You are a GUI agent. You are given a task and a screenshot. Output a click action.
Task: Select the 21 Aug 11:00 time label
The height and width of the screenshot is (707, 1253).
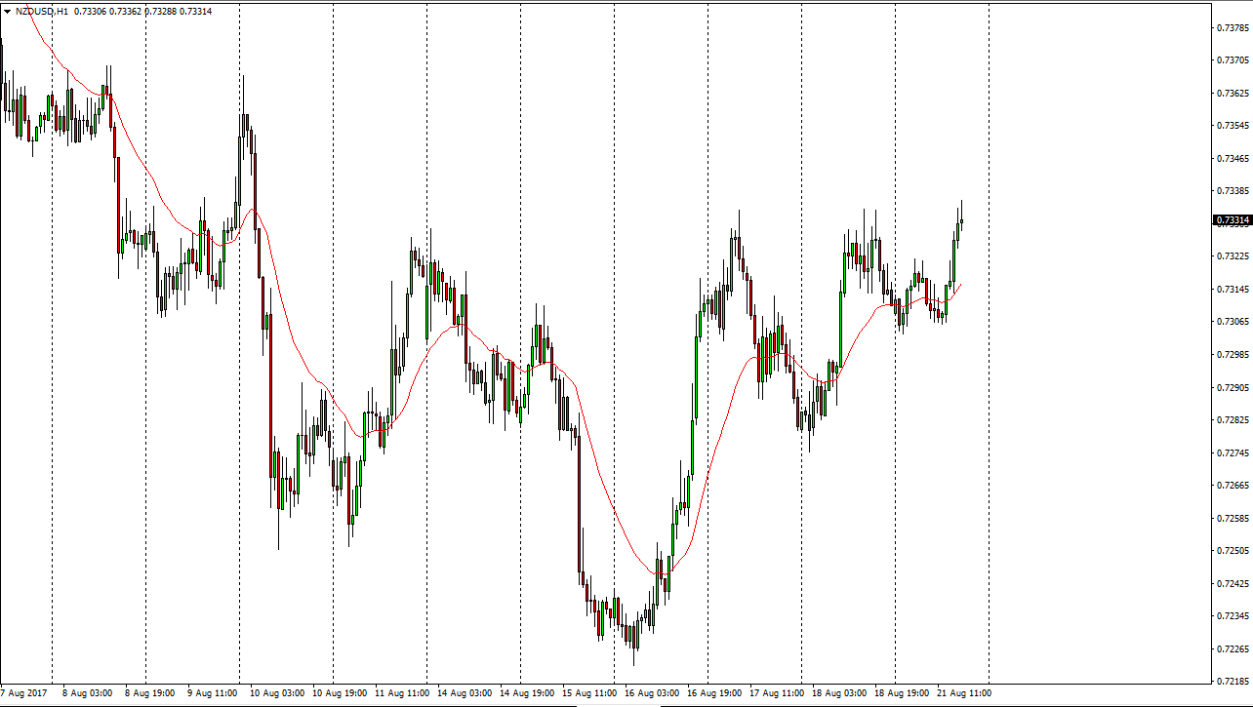[x=965, y=693]
